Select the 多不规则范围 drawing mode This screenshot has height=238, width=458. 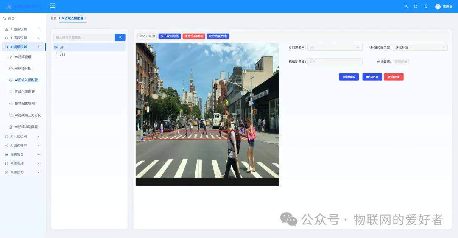point(170,36)
